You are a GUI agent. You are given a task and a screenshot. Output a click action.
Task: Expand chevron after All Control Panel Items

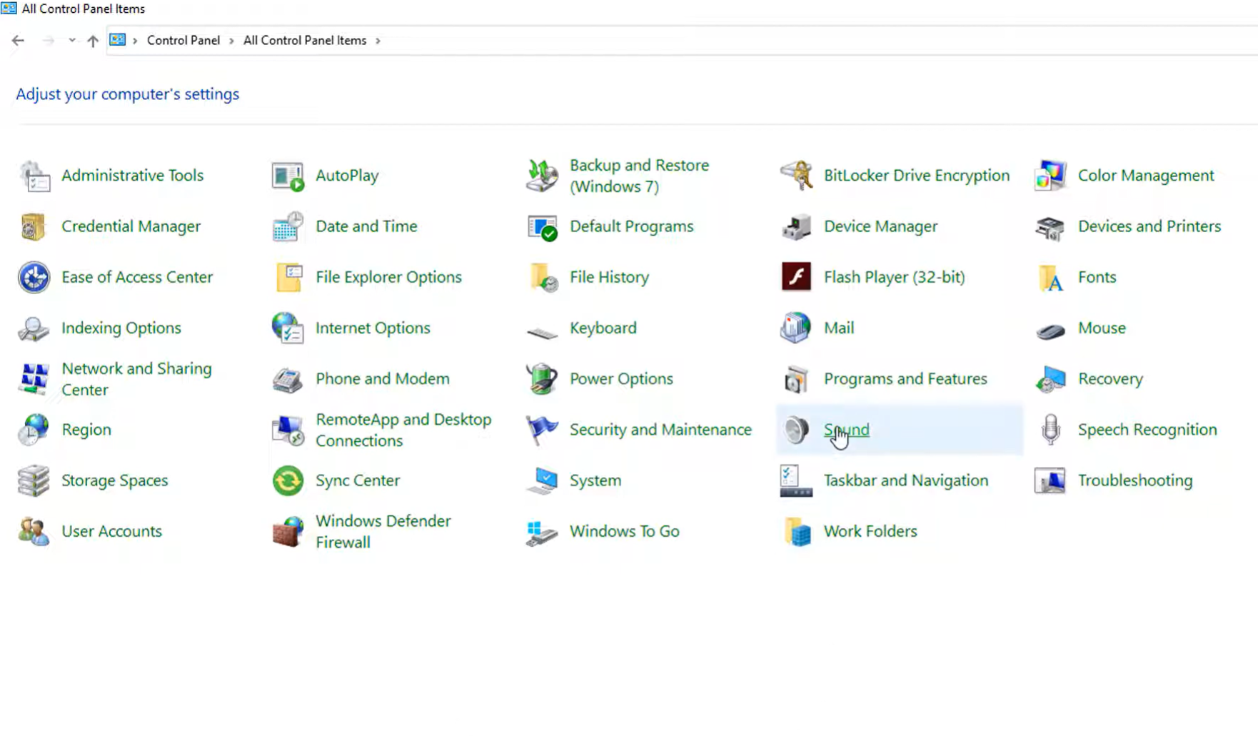tap(378, 41)
